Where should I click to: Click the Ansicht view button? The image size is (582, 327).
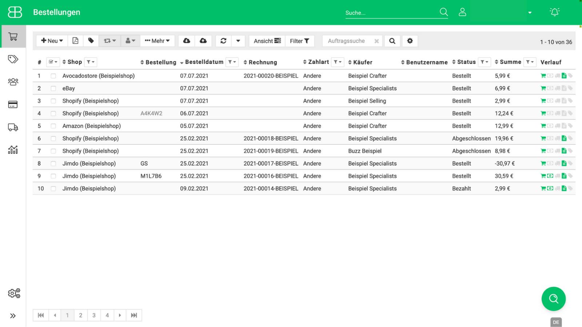click(x=267, y=41)
